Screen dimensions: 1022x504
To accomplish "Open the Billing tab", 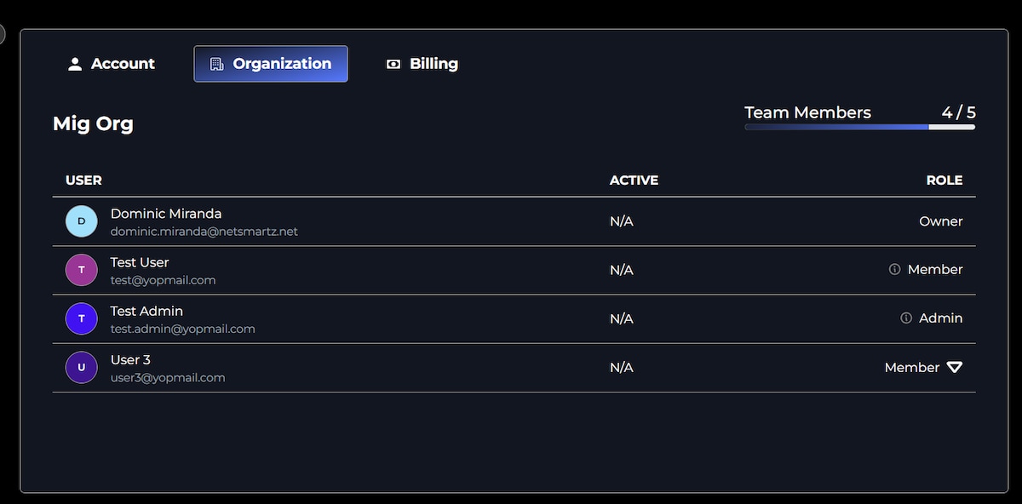I will point(423,64).
